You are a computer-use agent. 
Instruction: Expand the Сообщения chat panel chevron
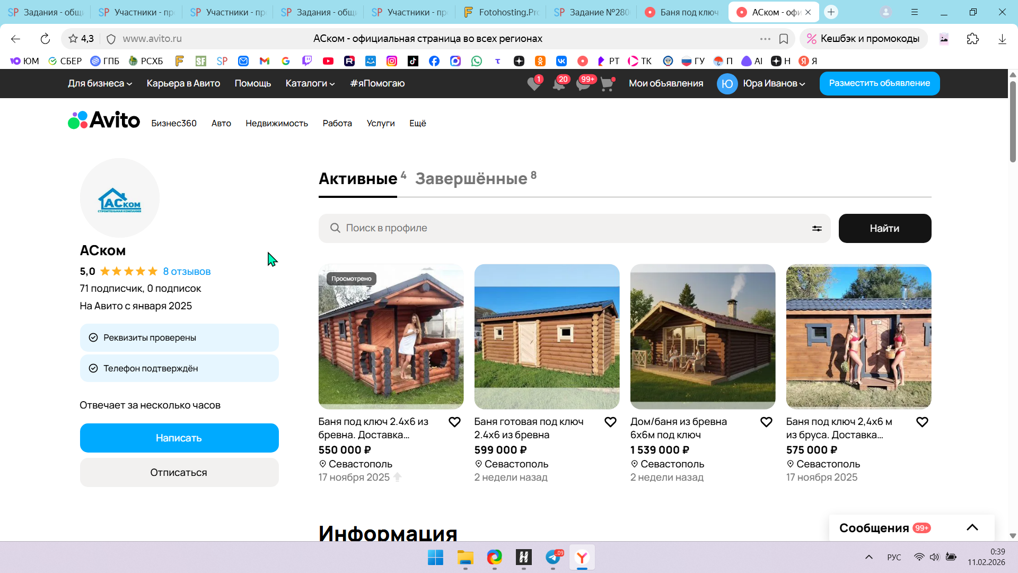(972, 527)
